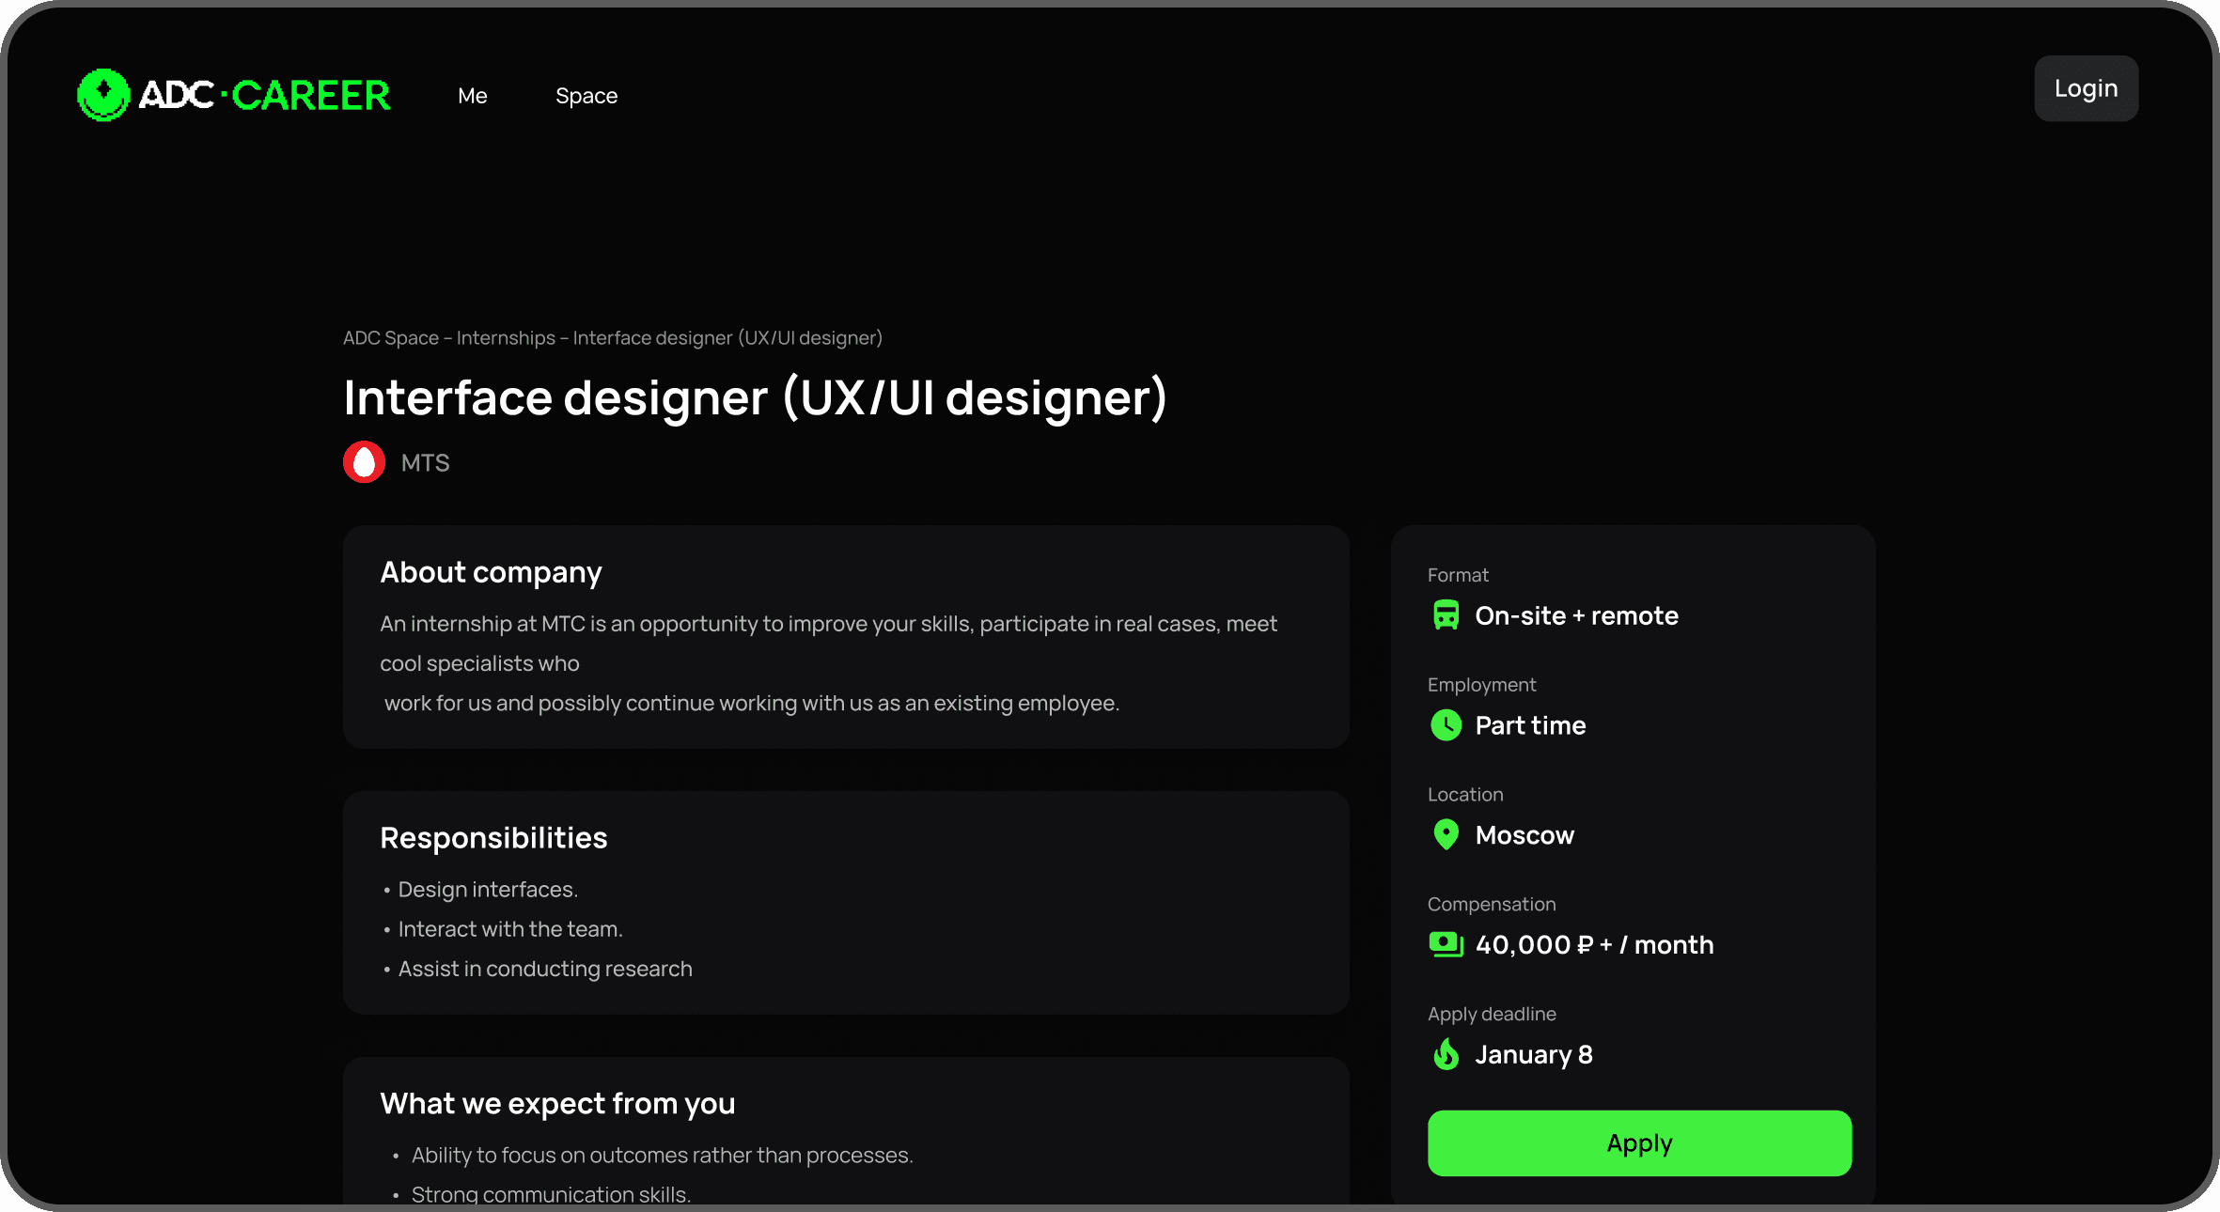Click the About company heading
Screen dimensions: 2220x1212
pos(491,572)
